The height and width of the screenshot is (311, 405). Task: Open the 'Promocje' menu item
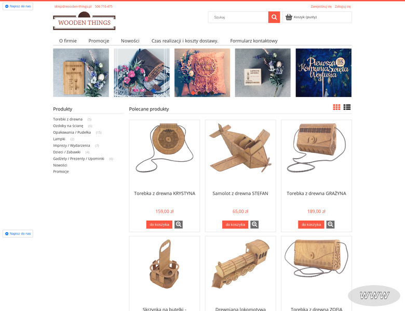pyautogui.click(x=99, y=41)
